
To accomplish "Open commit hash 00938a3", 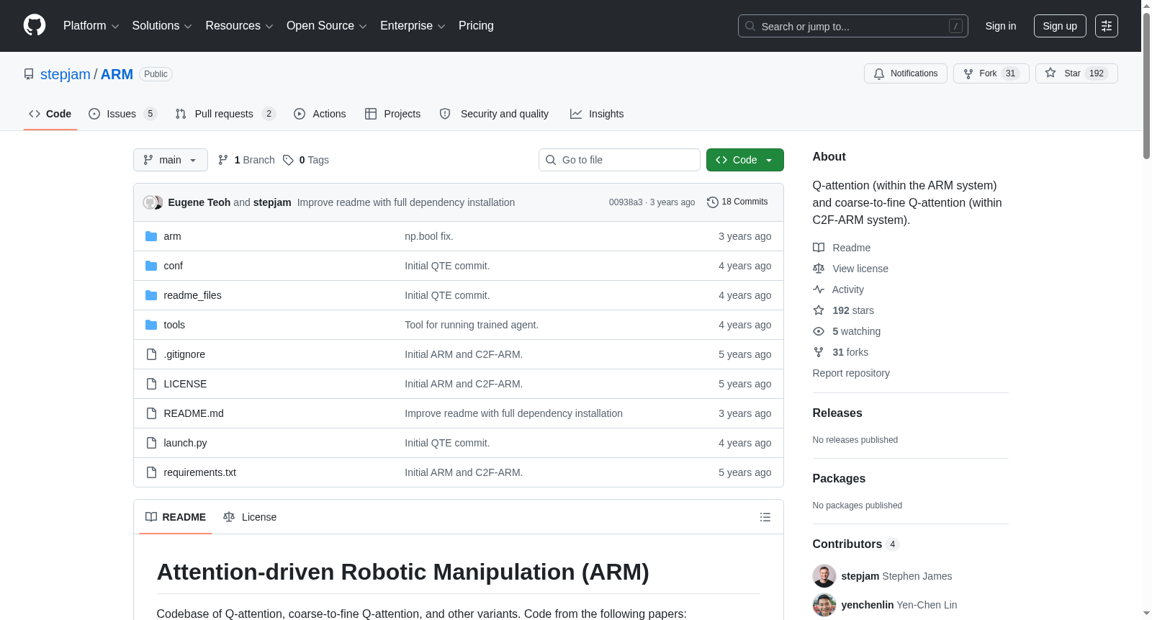I will point(626,202).
